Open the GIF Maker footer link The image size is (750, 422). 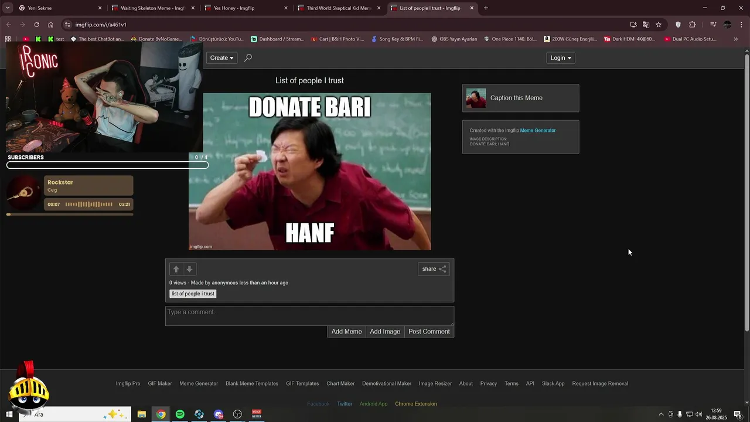click(160, 383)
